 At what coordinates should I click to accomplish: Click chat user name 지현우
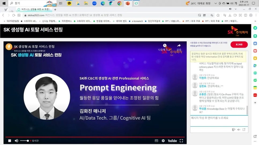point(203,78)
